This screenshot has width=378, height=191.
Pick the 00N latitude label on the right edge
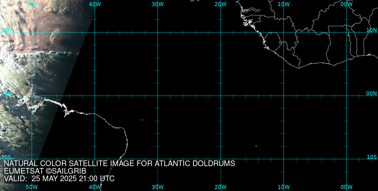tap(372, 94)
